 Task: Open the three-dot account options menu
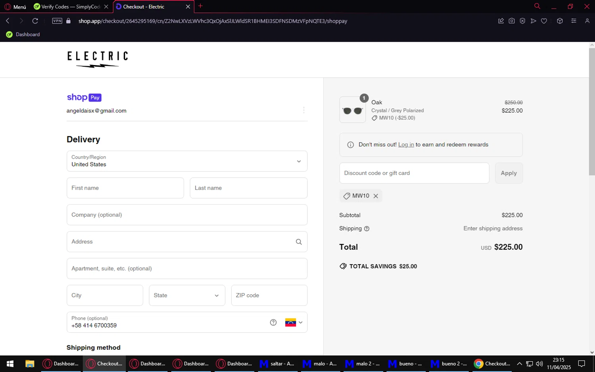pos(304,110)
